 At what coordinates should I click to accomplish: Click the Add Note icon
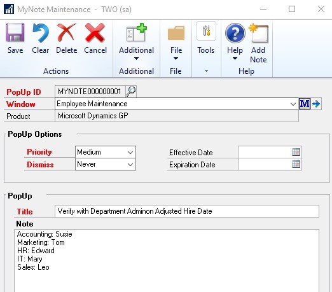pyautogui.click(x=258, y=33)
